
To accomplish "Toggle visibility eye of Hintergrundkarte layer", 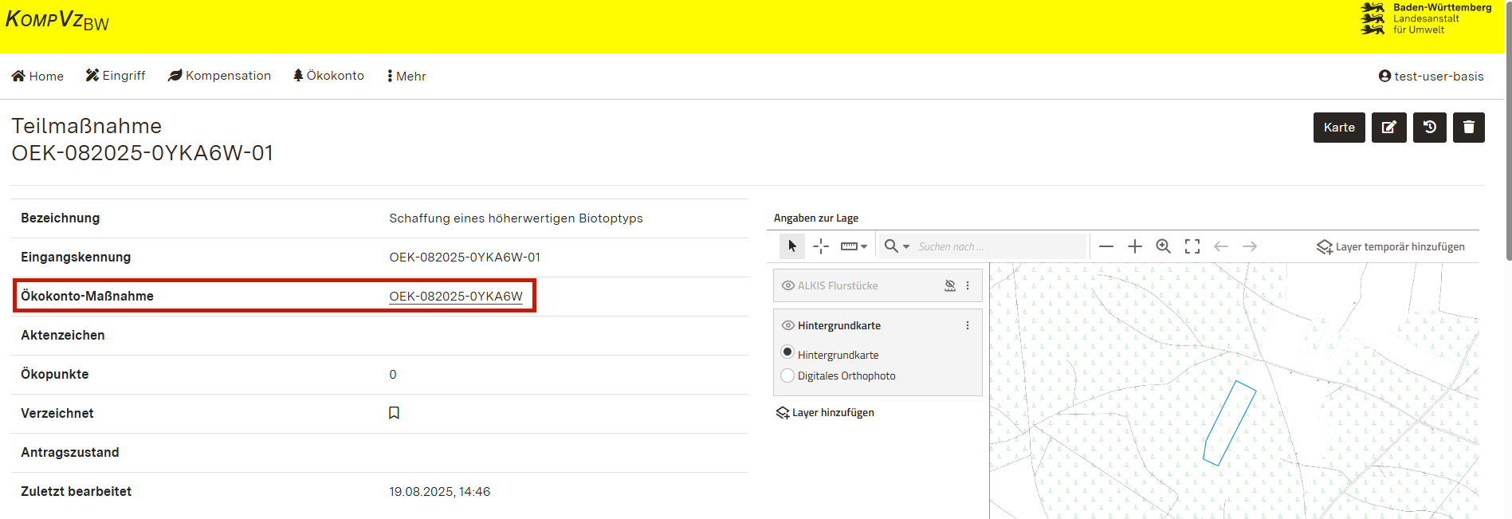I will [788, 325].
